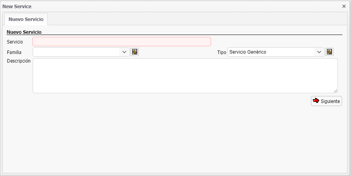The width and height of the screenshot is (351, 176).
Task: Click the Servicio field label
Action: tap(15, 42)
